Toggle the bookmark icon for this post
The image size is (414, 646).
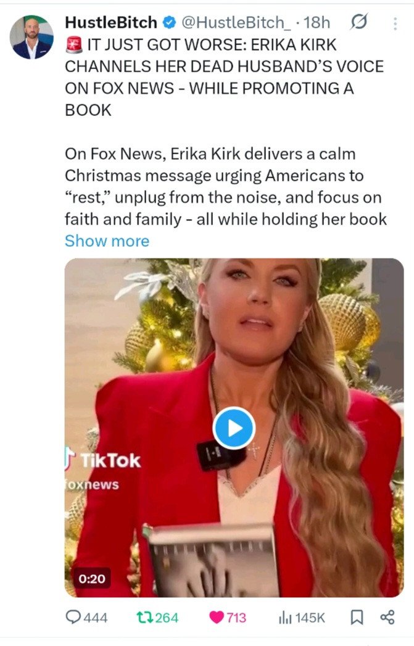click(356, 617)
